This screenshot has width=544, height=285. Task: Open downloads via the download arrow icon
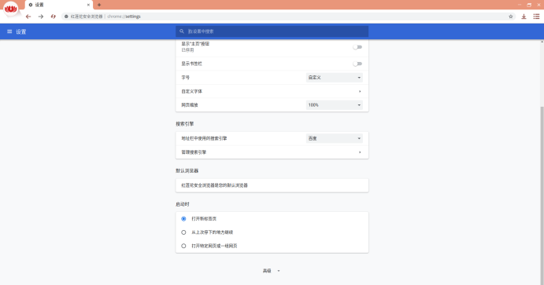click(524, 16)
